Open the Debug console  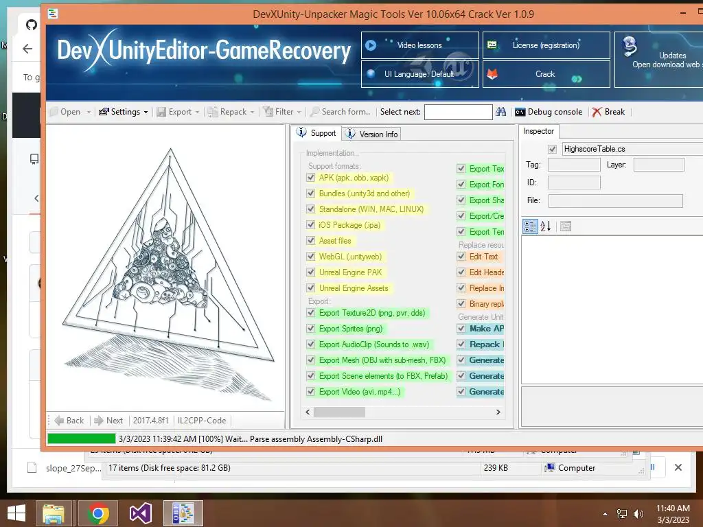549,112
